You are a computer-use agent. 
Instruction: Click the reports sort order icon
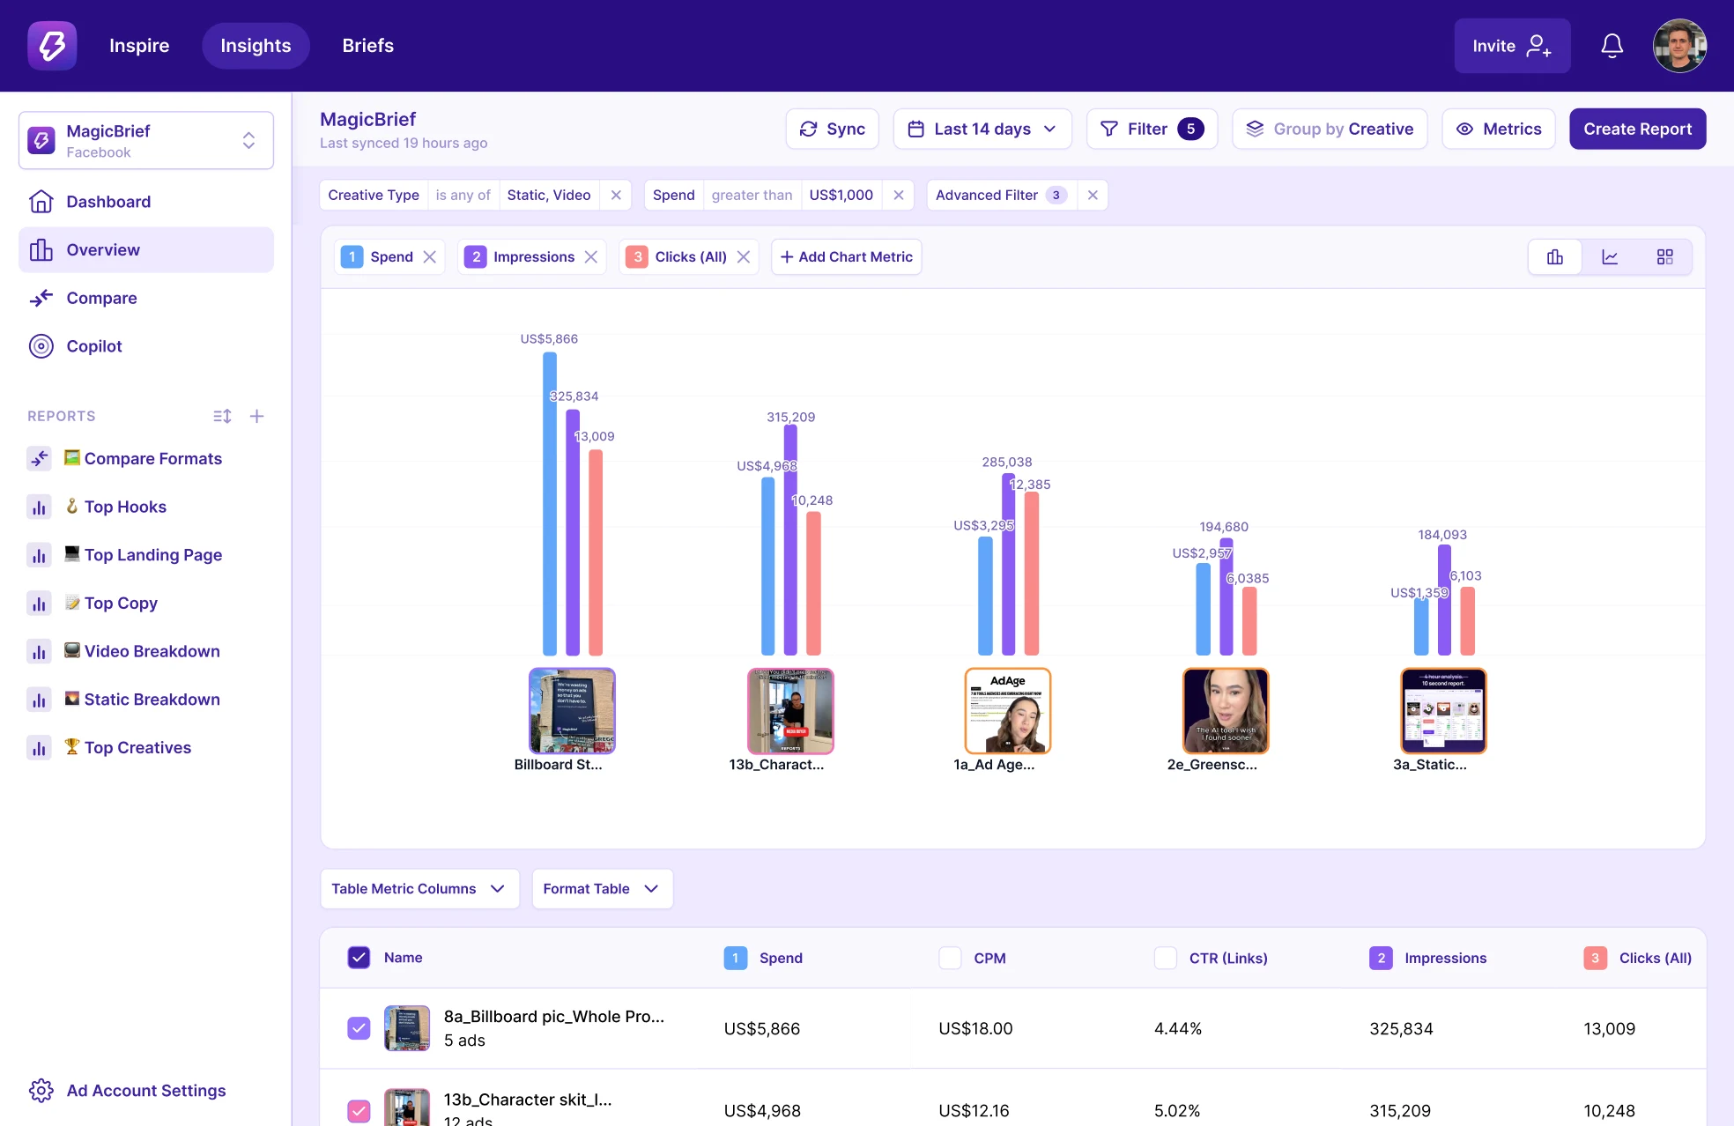coord(222,416)
